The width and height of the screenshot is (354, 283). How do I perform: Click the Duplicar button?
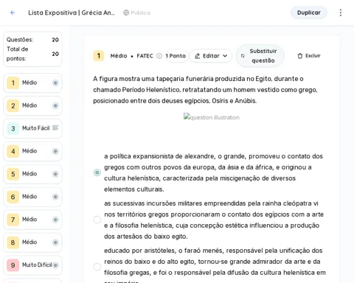309,13
